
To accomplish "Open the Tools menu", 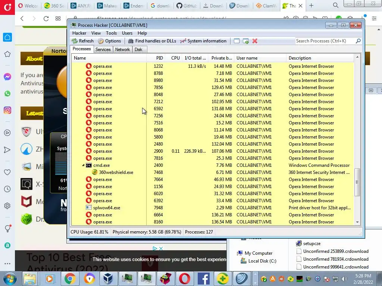I will (x=111, y=33).
